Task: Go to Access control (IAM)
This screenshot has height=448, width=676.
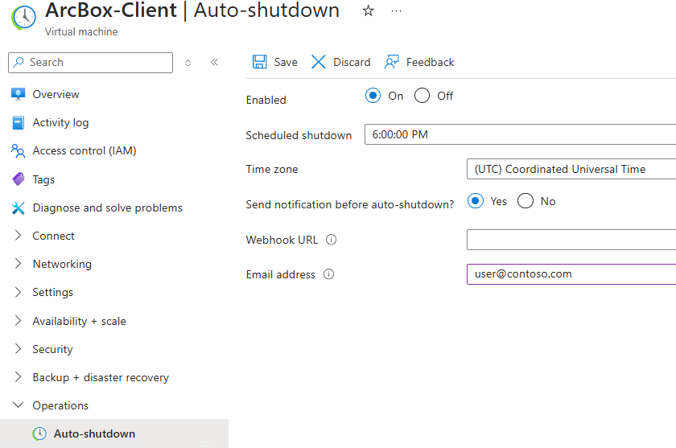Action: tap(84, 150)
